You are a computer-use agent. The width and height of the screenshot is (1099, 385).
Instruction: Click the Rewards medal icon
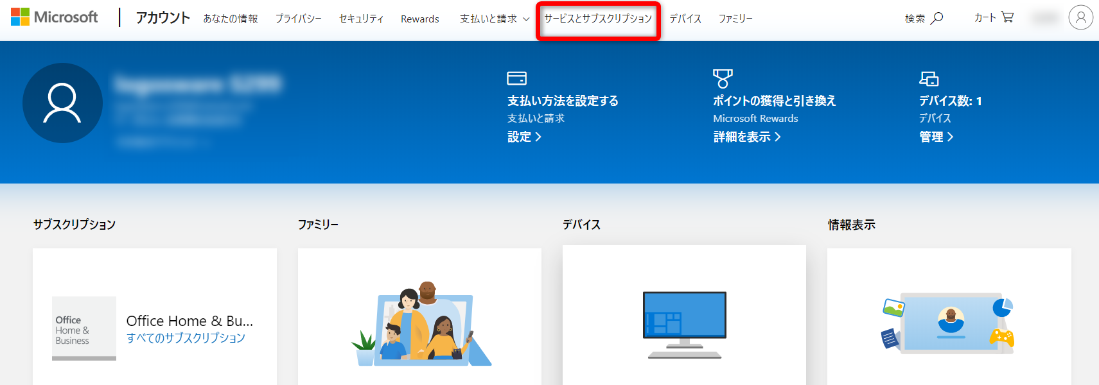click(723, 78)
